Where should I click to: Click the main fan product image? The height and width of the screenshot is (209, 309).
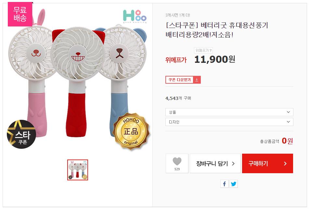(78, 79)
